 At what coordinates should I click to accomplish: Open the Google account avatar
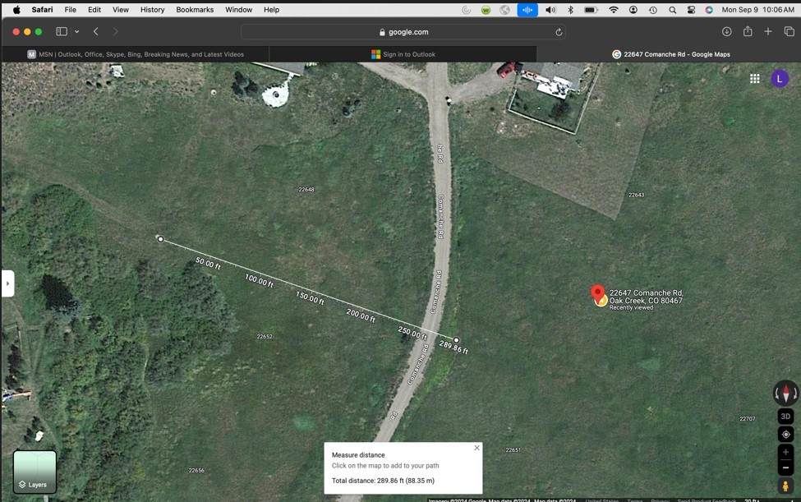pyautogui.click(x=779, y=79)
